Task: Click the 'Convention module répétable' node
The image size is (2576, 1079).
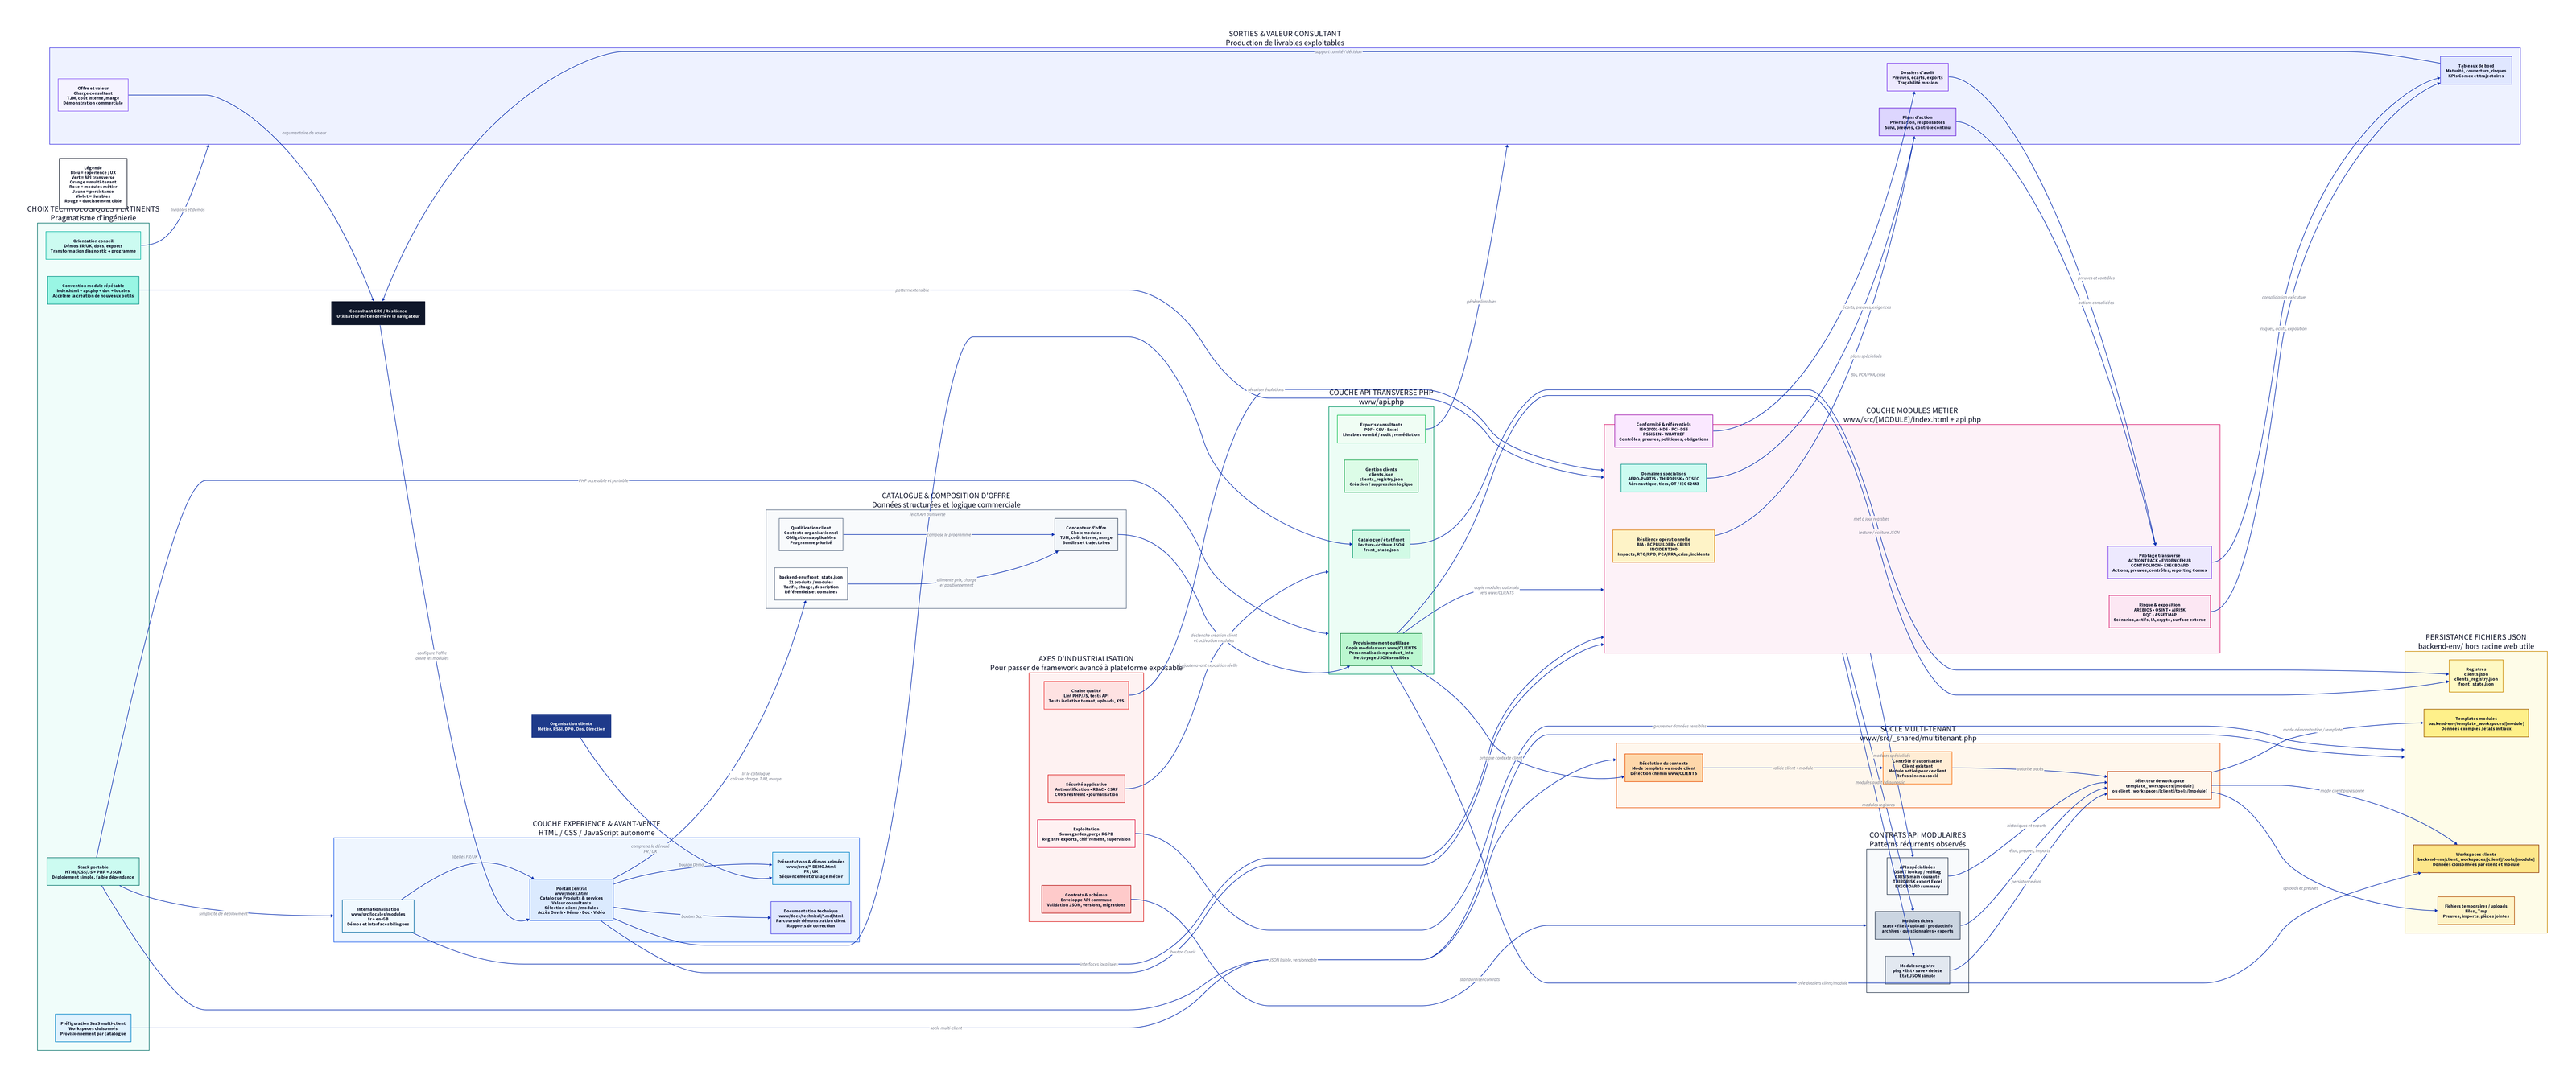Action: tap(93, 290)
